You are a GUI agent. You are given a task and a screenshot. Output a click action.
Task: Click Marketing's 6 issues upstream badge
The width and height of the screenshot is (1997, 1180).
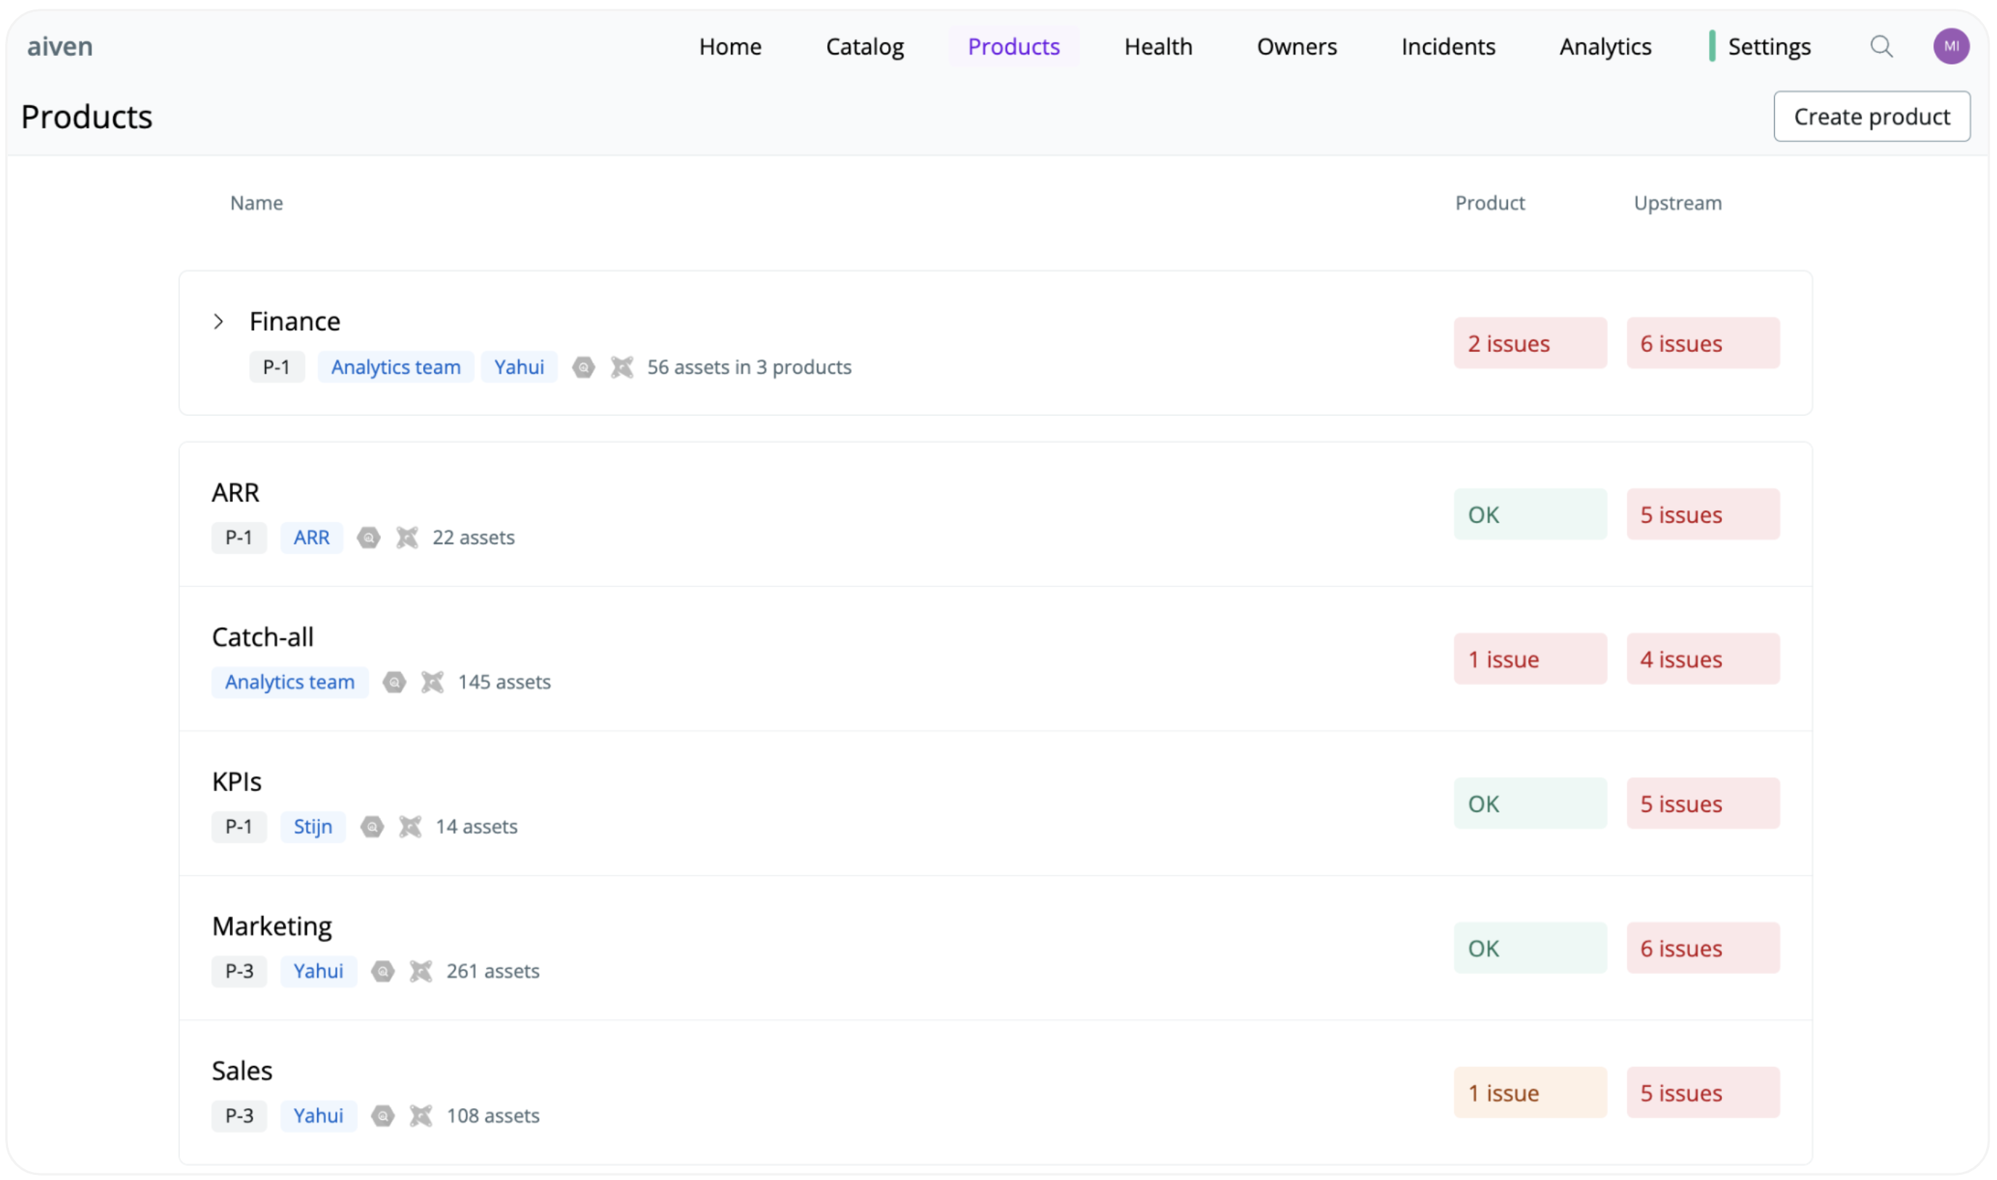pos(1702,948)
